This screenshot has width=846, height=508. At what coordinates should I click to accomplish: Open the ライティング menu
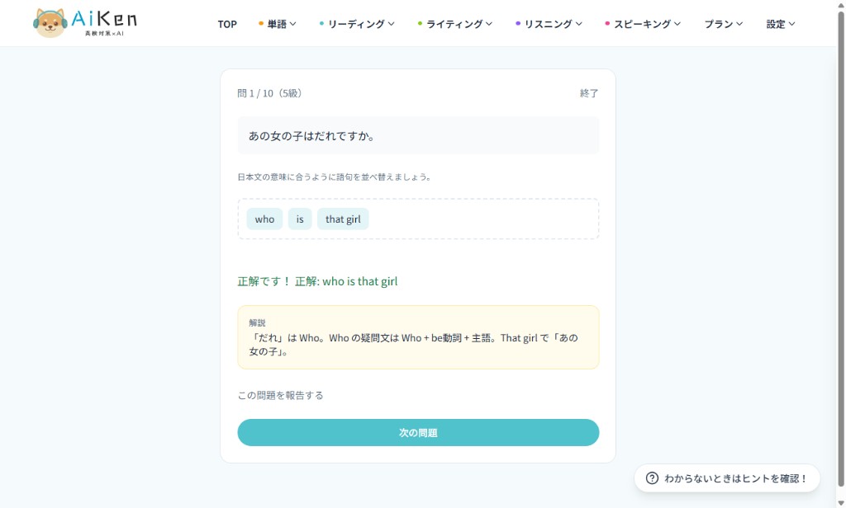(x=455, y=24)
